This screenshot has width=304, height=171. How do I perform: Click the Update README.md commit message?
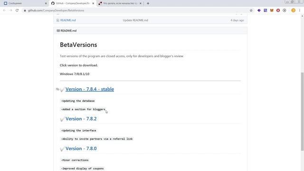click(x=135, y=20)
